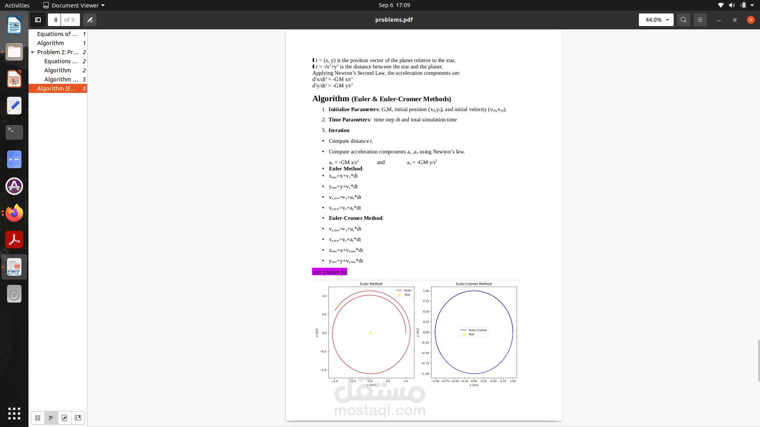The image size is (760, 427).
Task: Switch sidebar to outline view
Action: coord(51,418)
